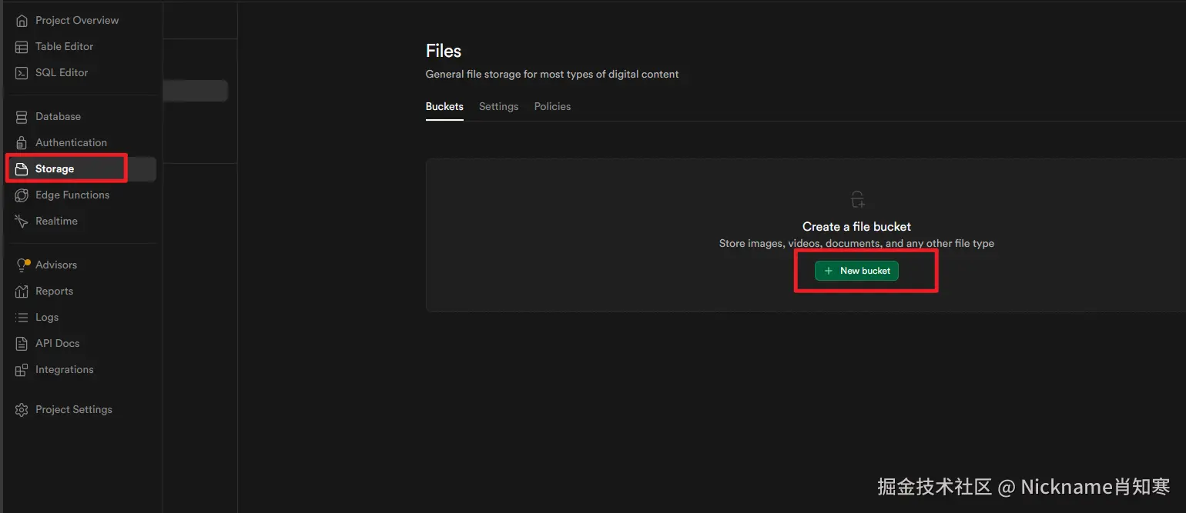Click the Project Overview home icon

pos(22,21)
